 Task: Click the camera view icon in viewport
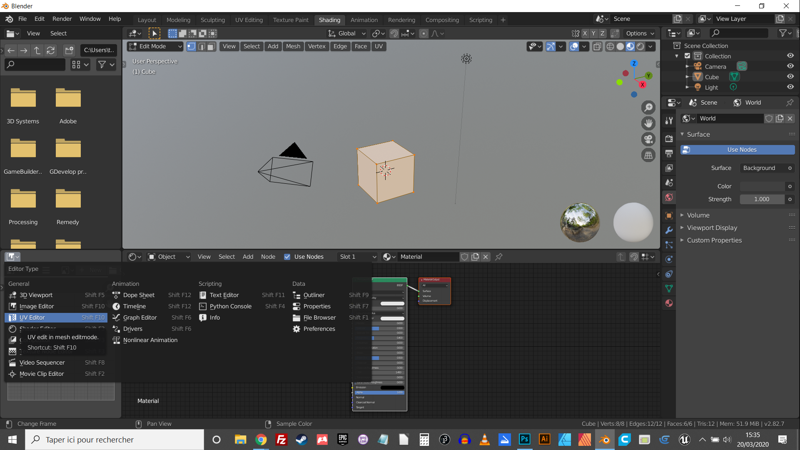pos(648,139)
